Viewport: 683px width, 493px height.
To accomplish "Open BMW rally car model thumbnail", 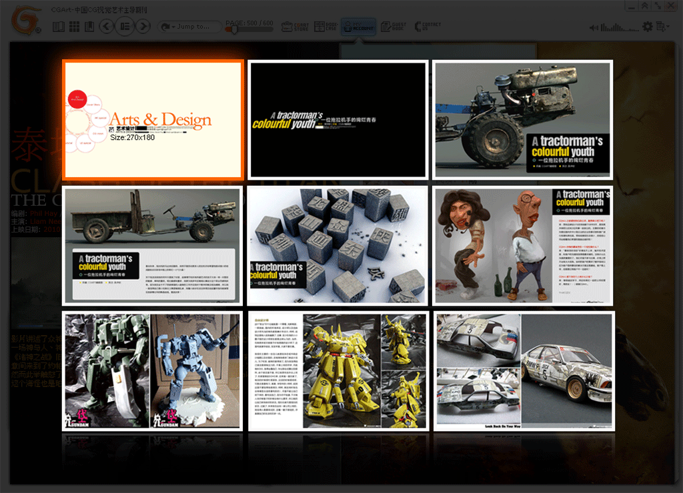I will [x=524, y=370].
